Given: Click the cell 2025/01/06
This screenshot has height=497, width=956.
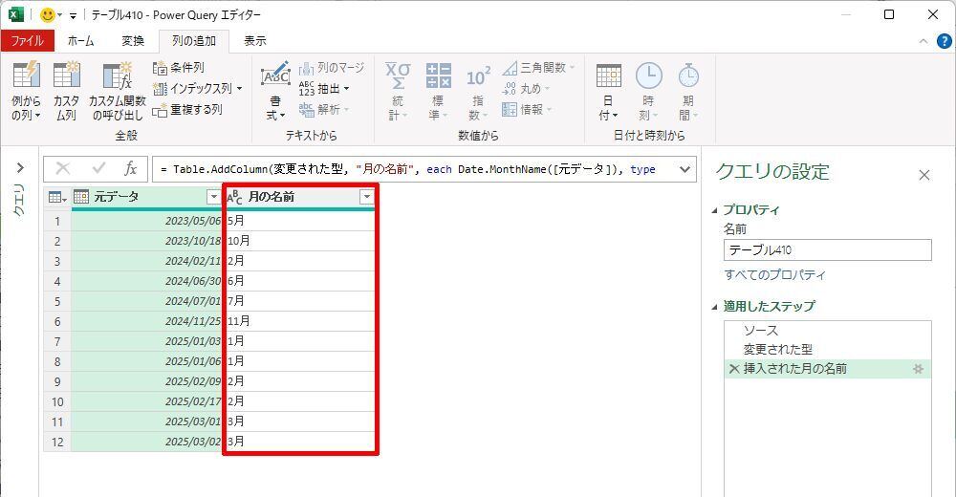Looking at the screenshot, I should pyautogui.click(x=147, y=361).
